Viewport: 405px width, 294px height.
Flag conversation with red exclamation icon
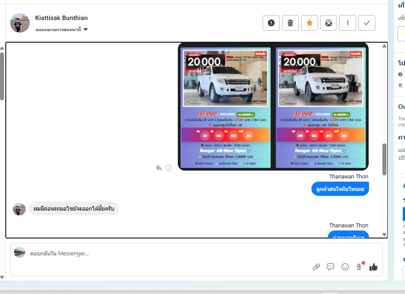(348, 23)
